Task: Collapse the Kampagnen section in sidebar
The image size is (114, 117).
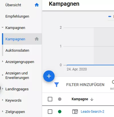Action: (3, 28)
